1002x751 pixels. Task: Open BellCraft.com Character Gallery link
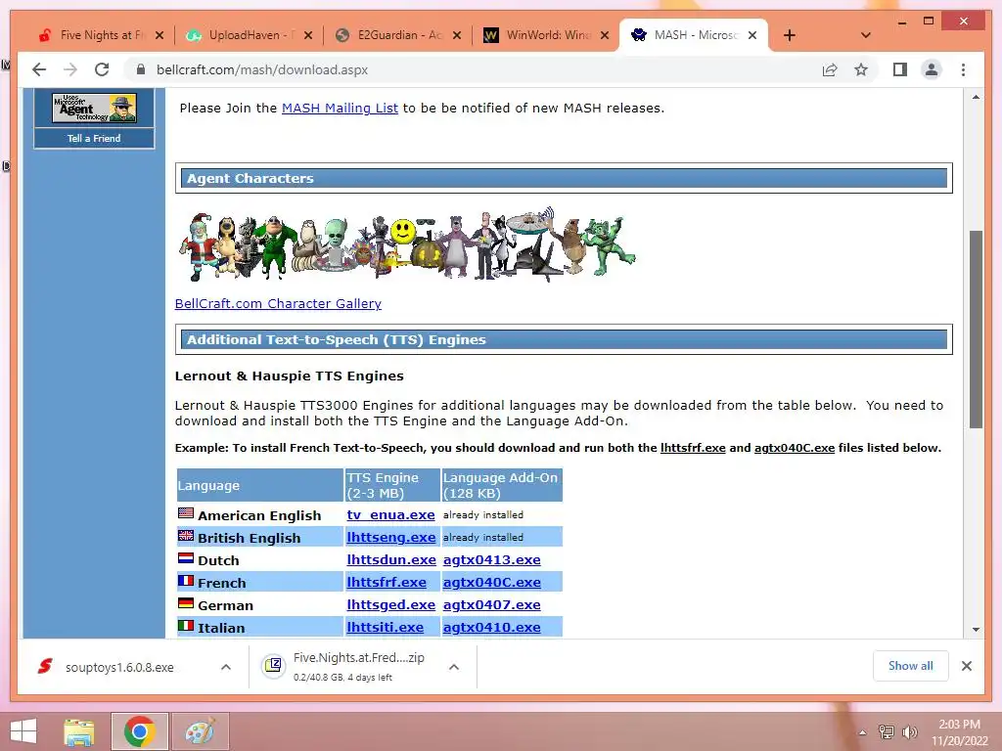[278, 303]
